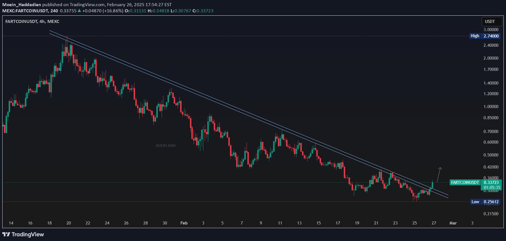Click date axis label 24
The width and height of the screenshot is (506, 241).
click(107, 223)
